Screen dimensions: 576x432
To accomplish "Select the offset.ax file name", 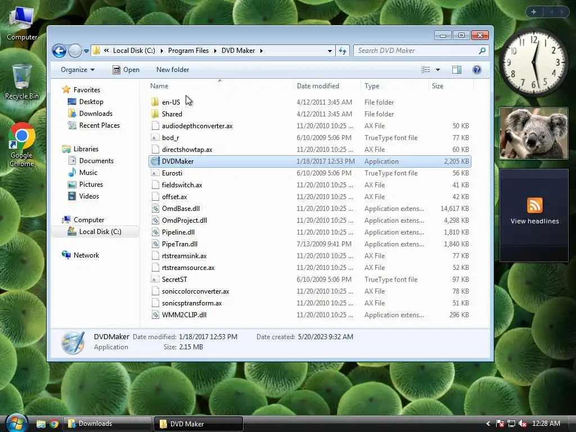I will pyautogui.click(x=174, y=197).
